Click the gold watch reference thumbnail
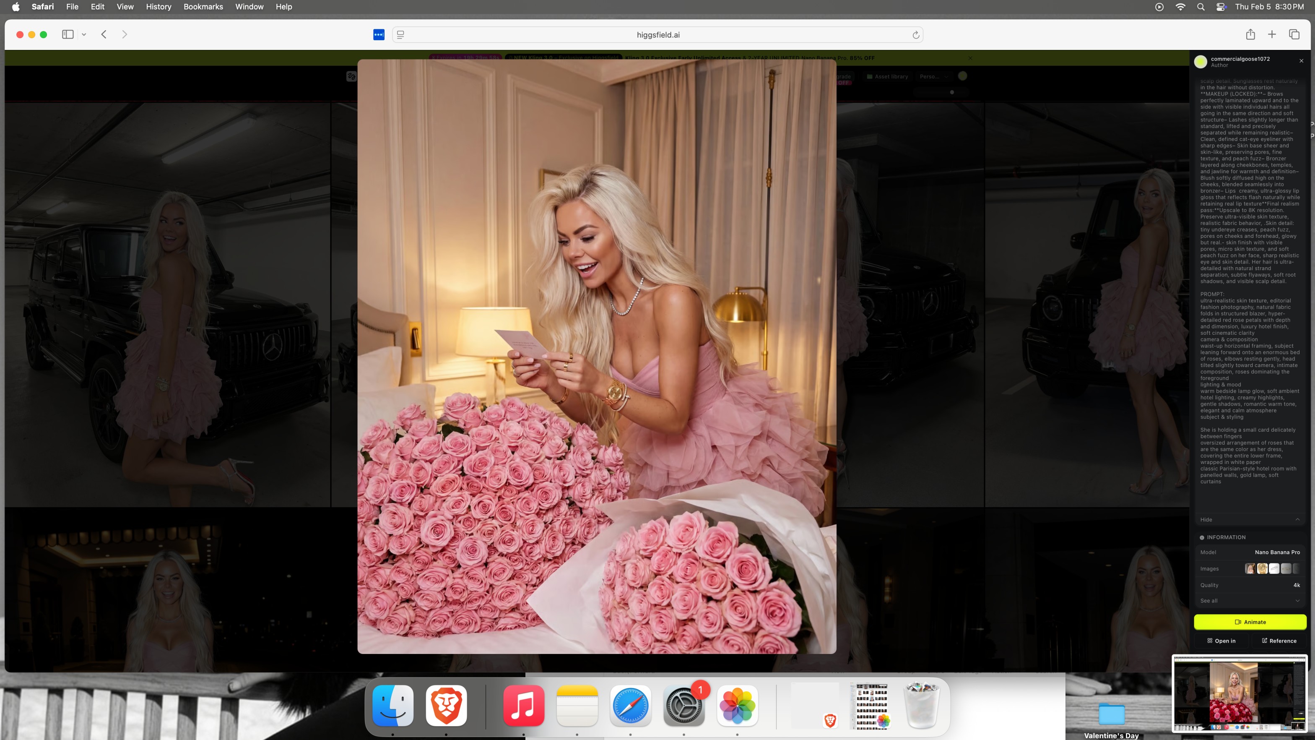This screenshot has height=740, width=1315. 1262,568
